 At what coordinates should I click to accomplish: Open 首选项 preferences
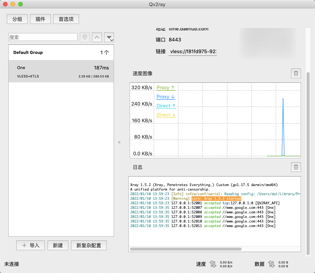66,19
